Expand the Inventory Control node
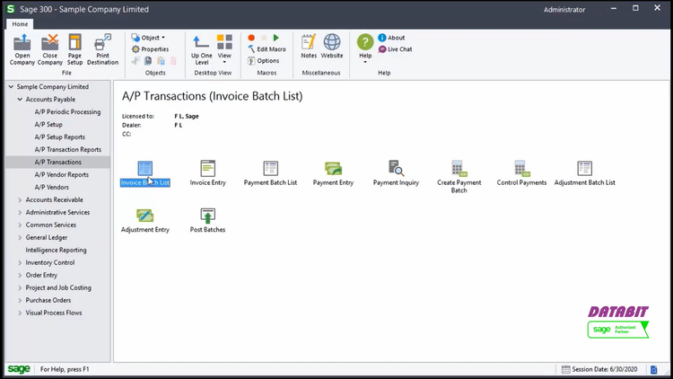The image size is (673, 379). point(20,262)
